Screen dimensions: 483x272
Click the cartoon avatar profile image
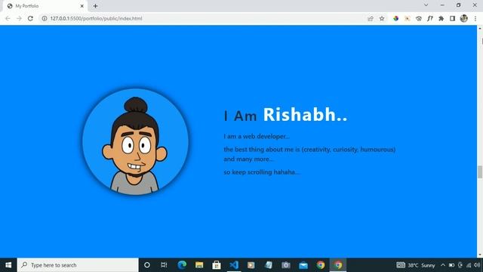point(136,142)
